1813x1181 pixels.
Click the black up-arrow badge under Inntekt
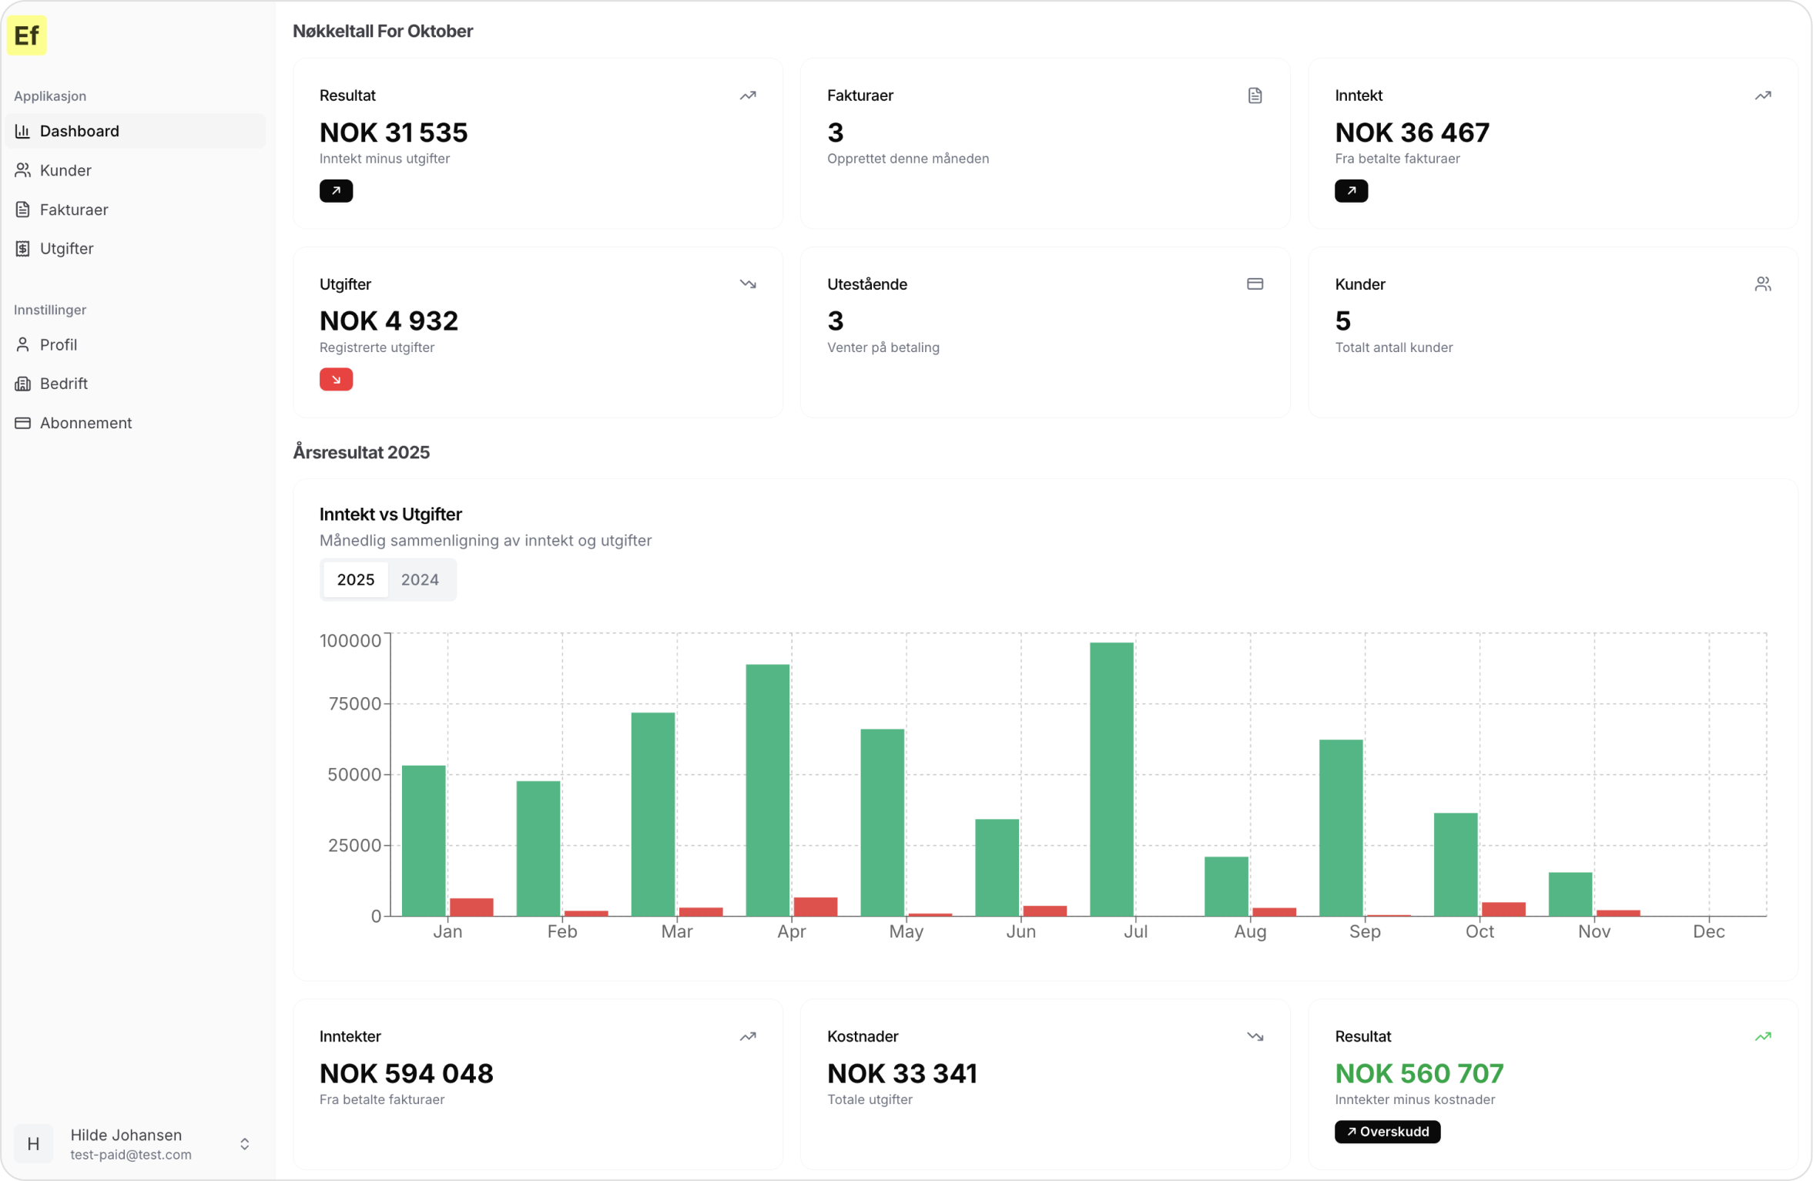click(x=1351, y=190)
